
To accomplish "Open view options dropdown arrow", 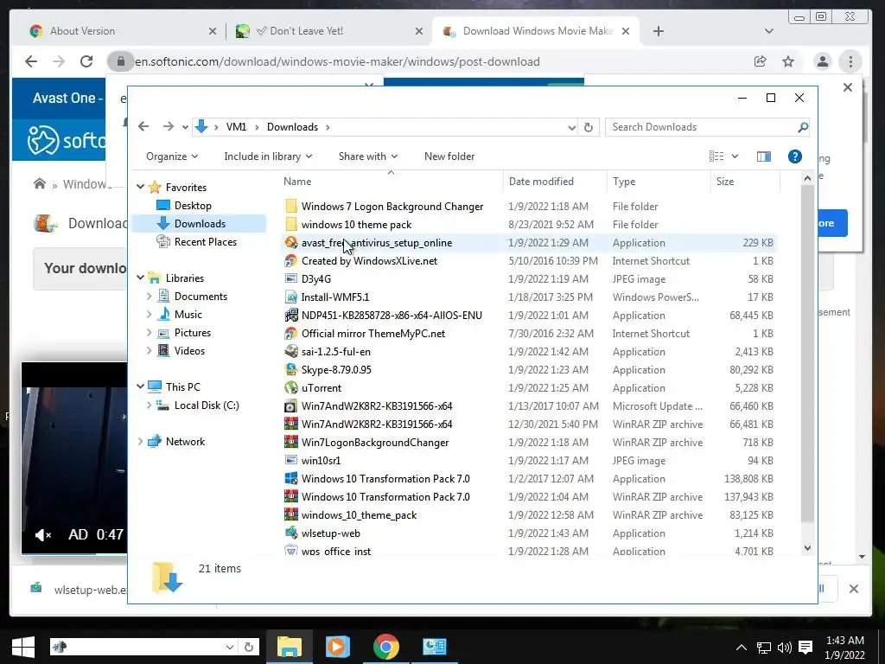I will point(735,156).
